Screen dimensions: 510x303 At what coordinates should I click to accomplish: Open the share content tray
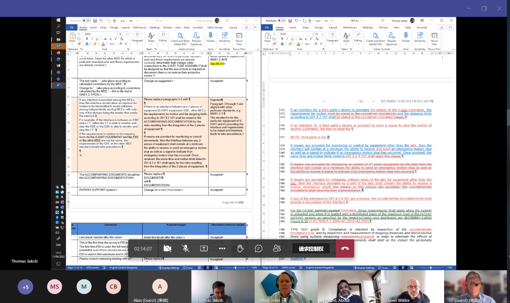[204, 248]
